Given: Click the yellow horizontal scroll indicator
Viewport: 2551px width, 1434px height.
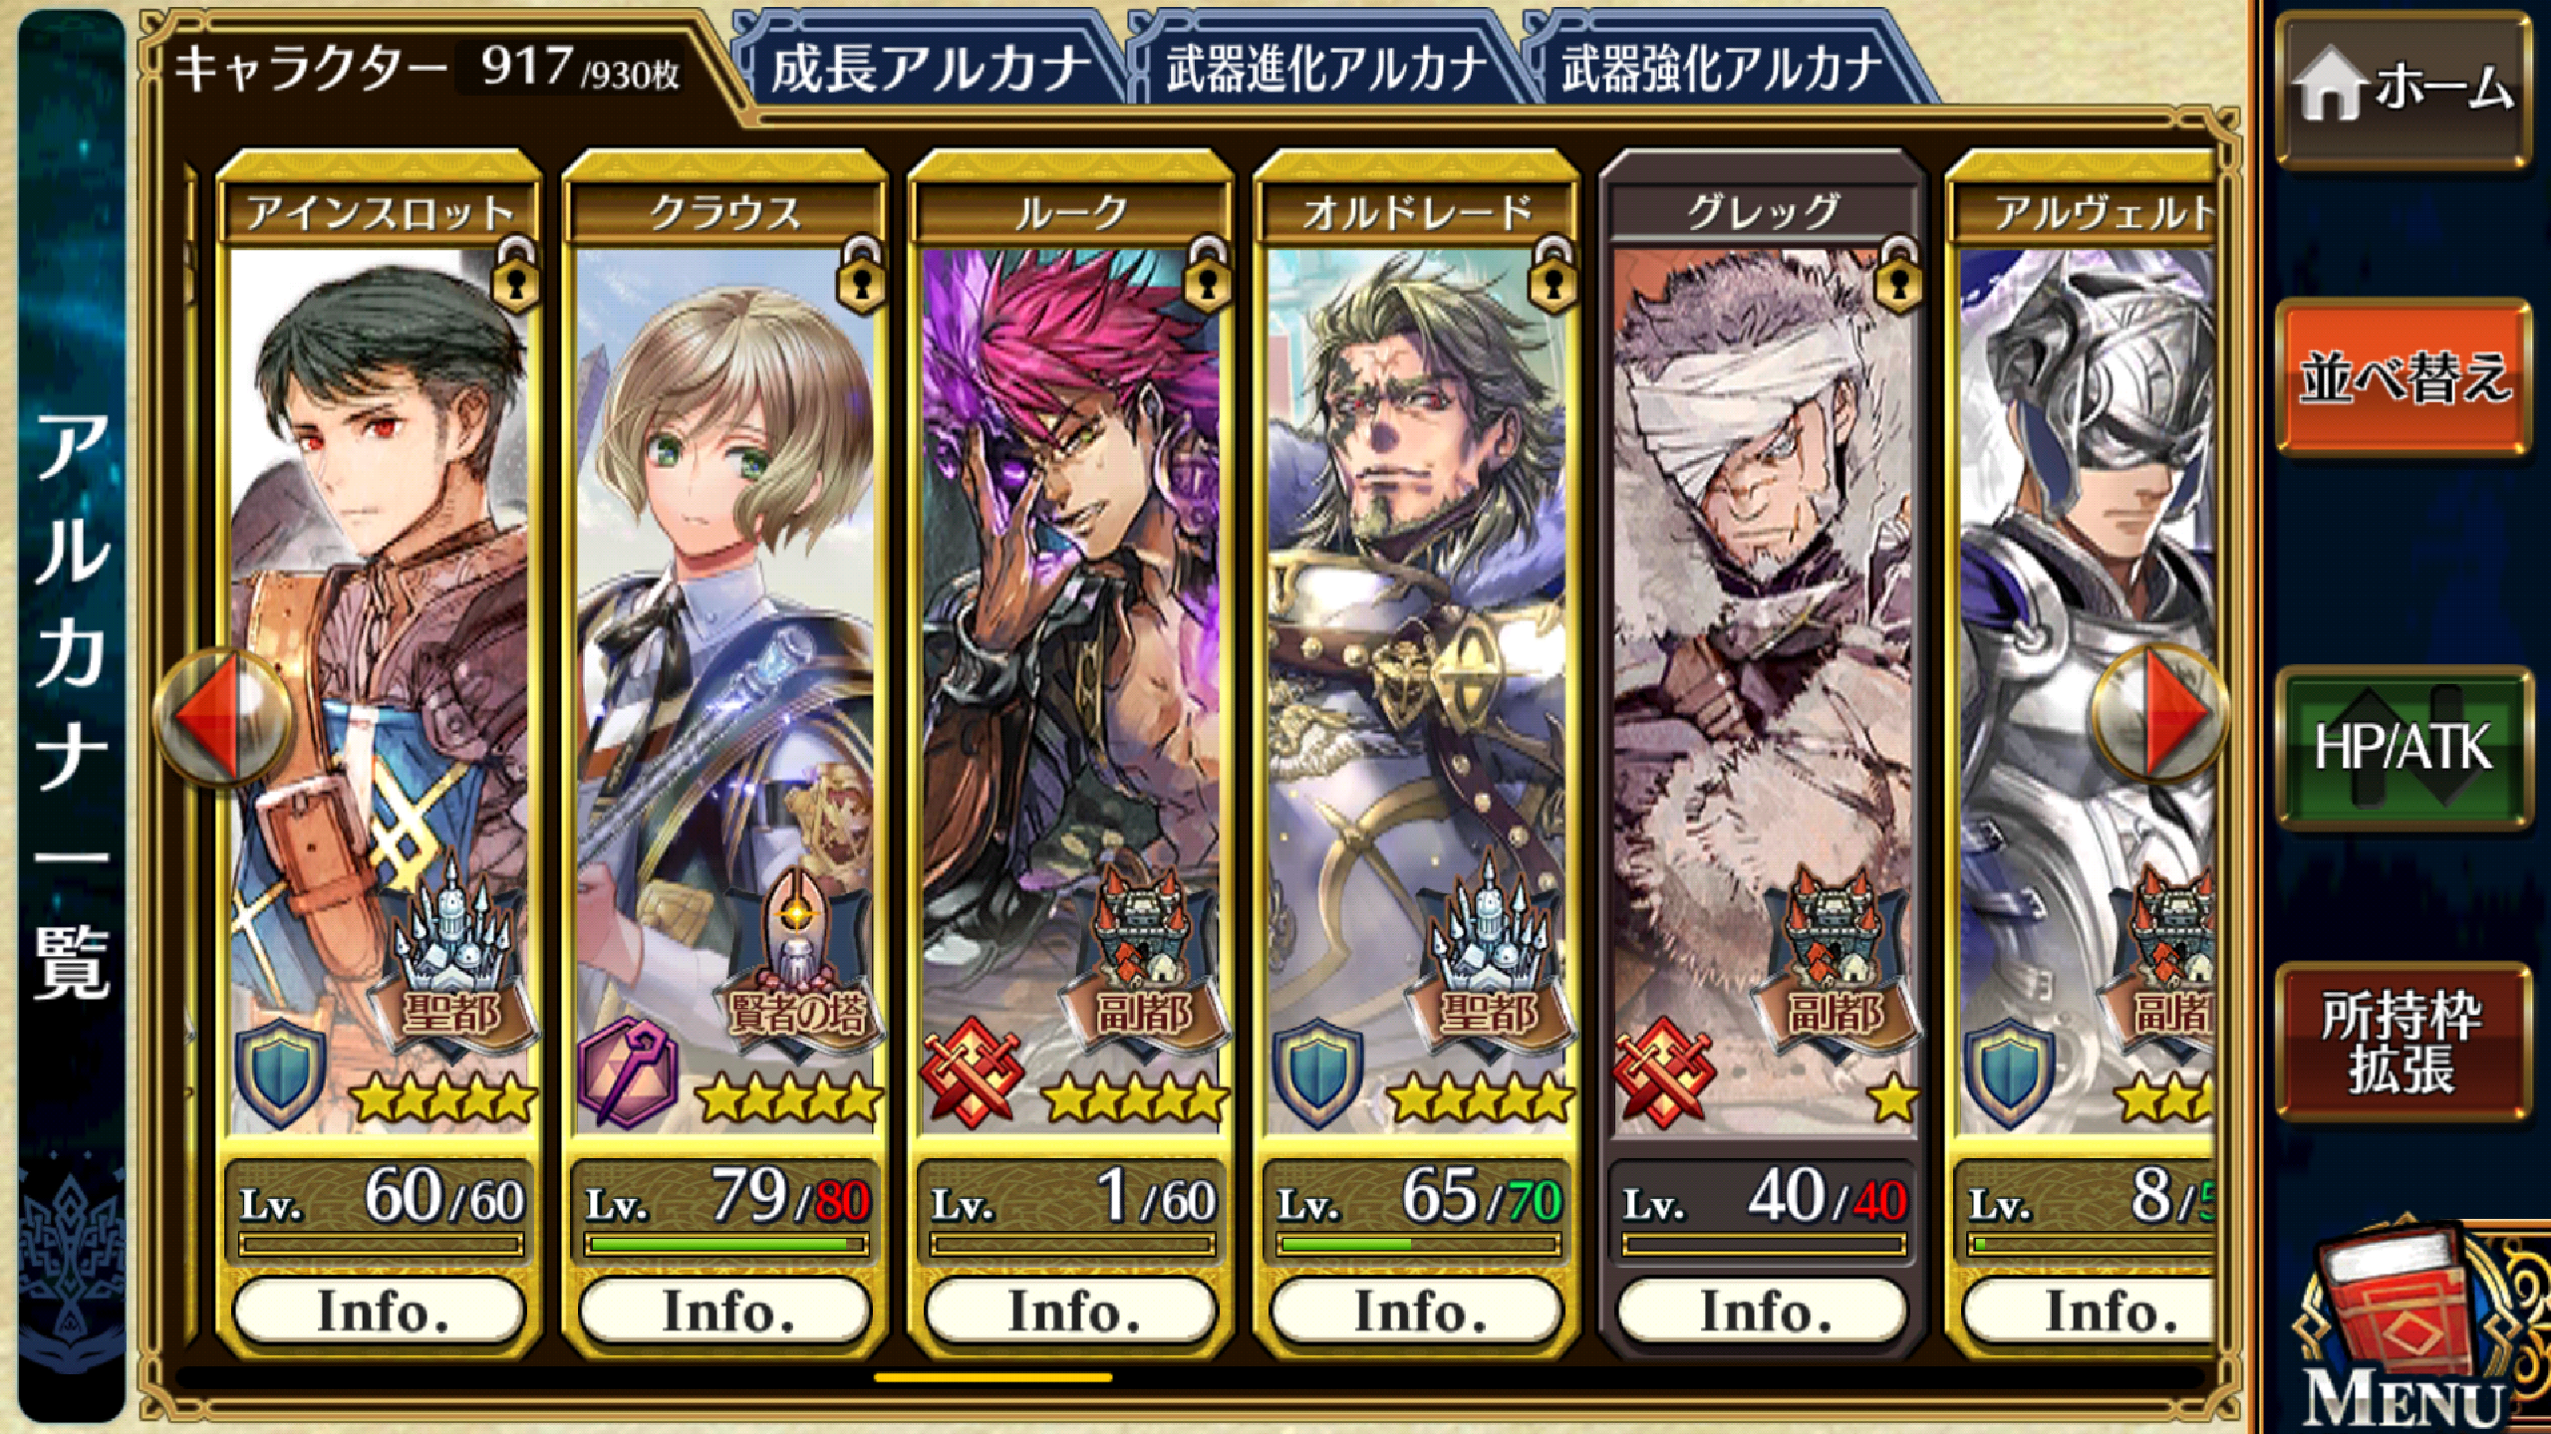Looking at the screenshot, I should click(992, 1378).
